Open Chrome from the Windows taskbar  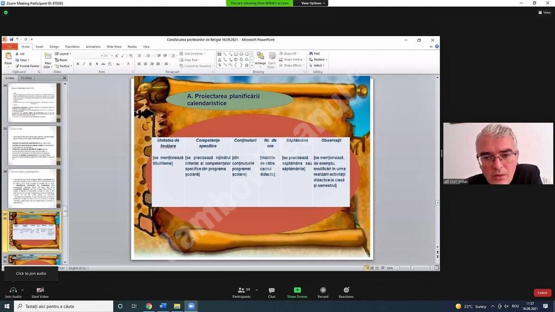pyautogui.click(x=148, y=306)
